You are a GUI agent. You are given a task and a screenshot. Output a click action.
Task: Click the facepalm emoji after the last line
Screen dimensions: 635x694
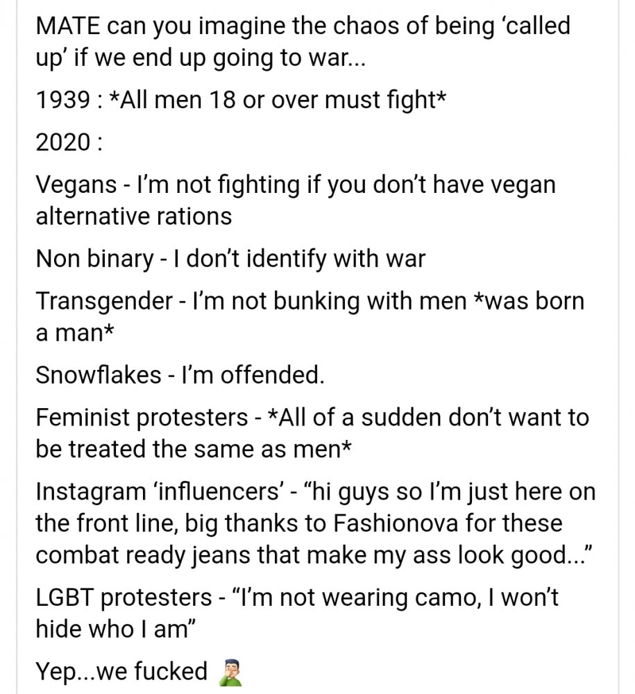pos(230,672)
